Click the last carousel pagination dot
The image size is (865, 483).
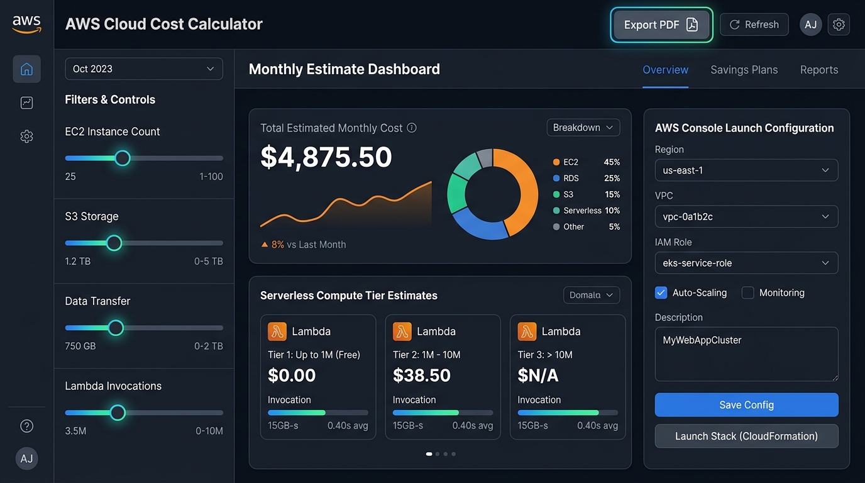pyautogui.click(x=454, y=453)
